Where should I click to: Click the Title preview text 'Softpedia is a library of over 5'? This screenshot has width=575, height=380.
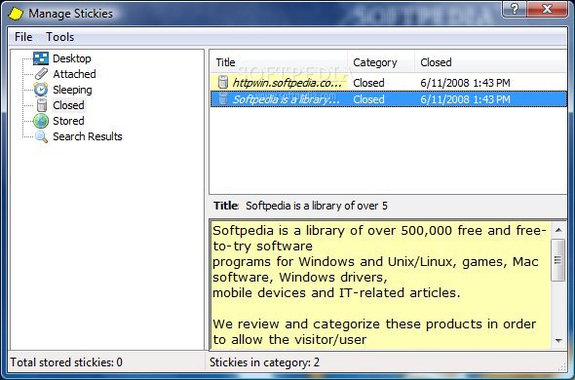coord(317,206)
